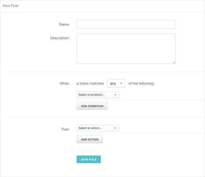Click the 'of the following:' text

[x=141, y=84]
